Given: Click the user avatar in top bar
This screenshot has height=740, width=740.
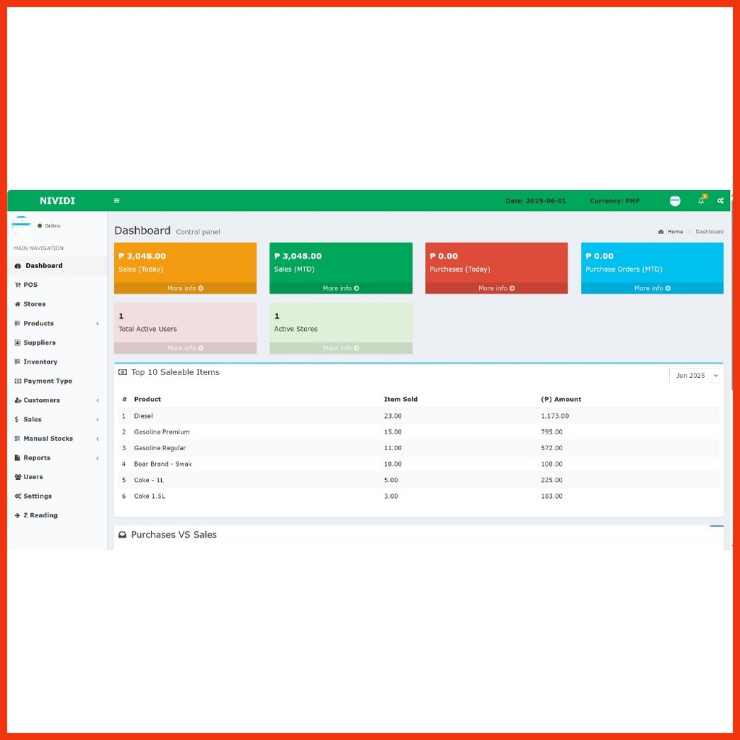Looking at the screenshot, I should [675, 201].
